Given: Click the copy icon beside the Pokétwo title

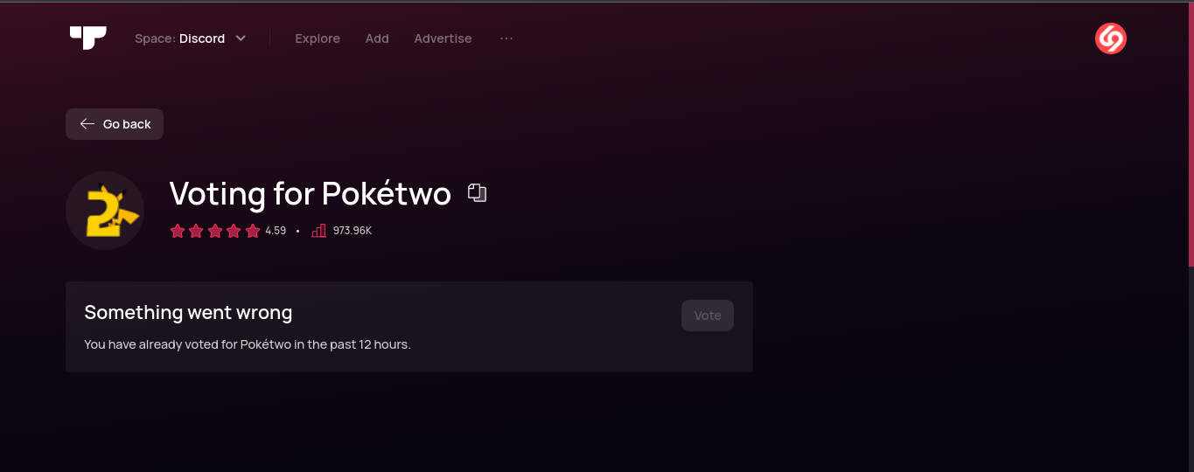Looking at the screenshot, I should click(x=477, y=192).
